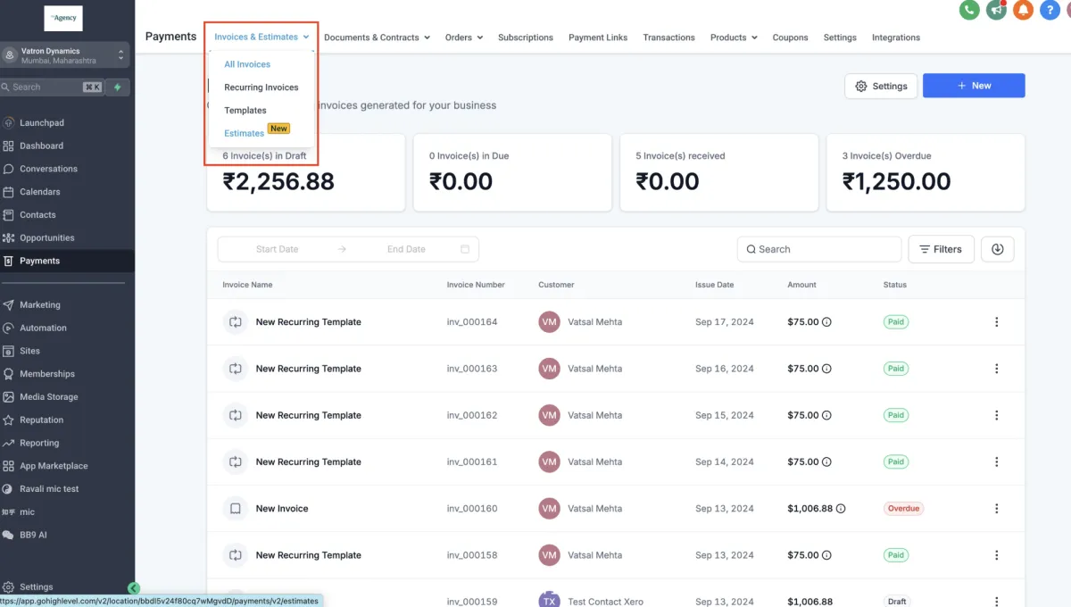Select Templates from dropdown

pyautogui.click(x=245, y=111)
